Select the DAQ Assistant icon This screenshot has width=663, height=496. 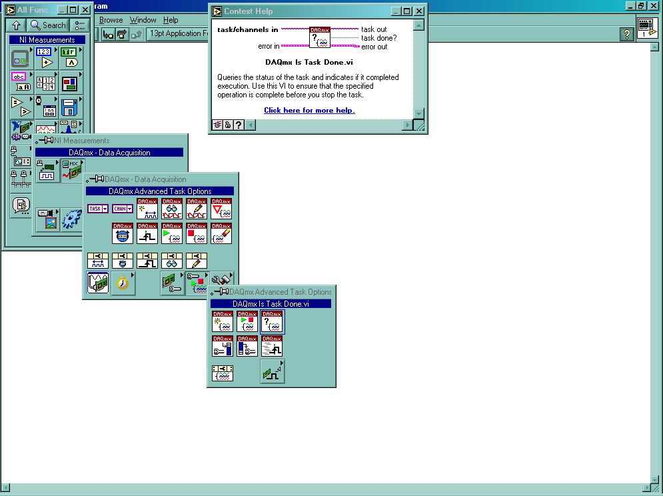pyautogui.click(x=98, y=283)
